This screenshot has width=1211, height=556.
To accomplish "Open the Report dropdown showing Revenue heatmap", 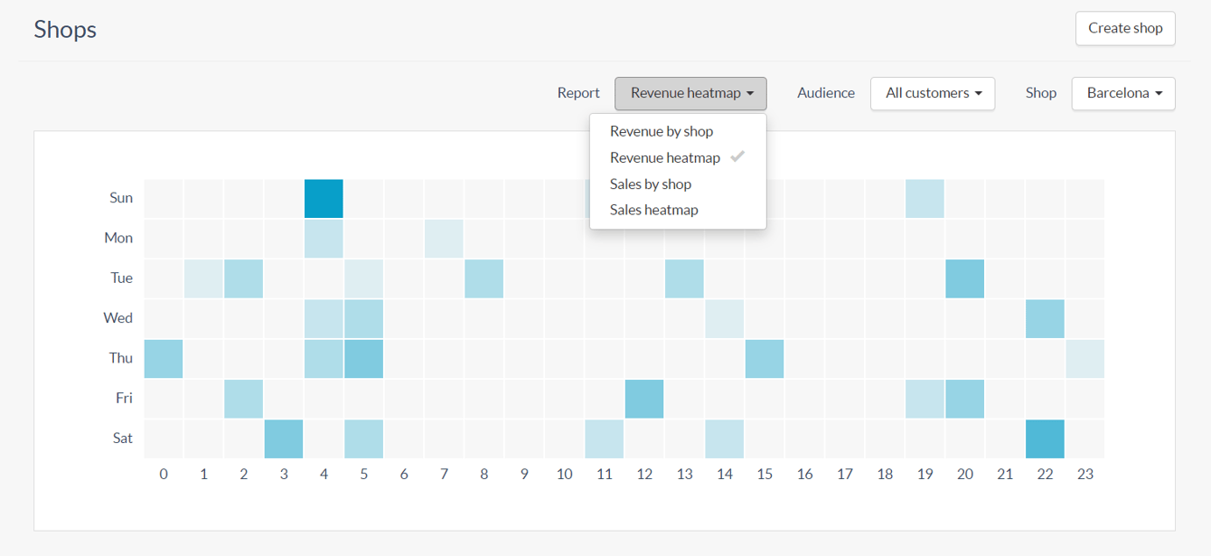I will [x=690, y=93].
